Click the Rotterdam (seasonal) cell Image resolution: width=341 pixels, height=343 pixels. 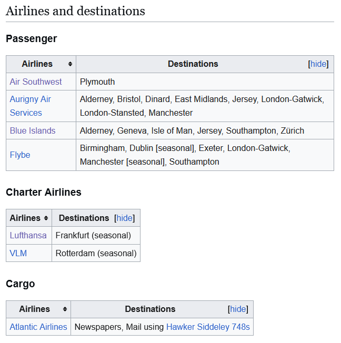click(96, 253)
